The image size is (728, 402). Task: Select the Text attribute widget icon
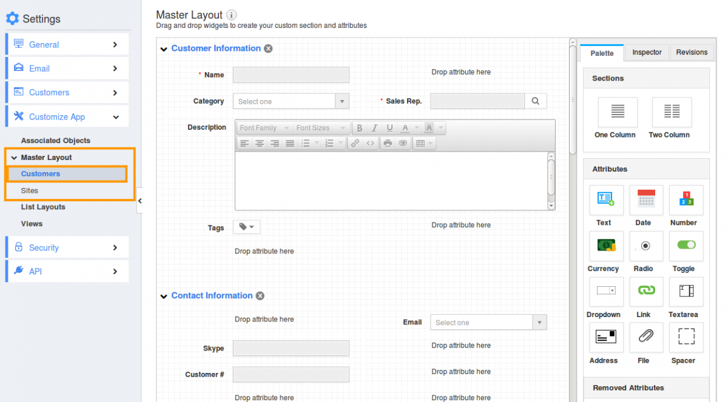click(605, 199)
